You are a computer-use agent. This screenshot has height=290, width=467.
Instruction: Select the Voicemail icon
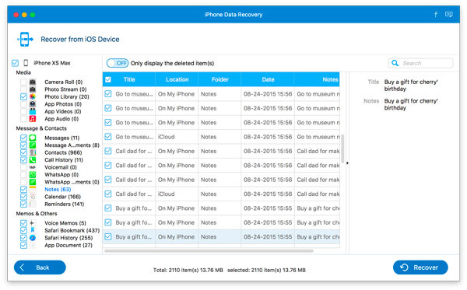pos(33,167)
